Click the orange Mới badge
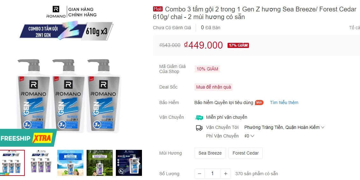The width and height of the screenshot is (360, 180). coord(259,103)
